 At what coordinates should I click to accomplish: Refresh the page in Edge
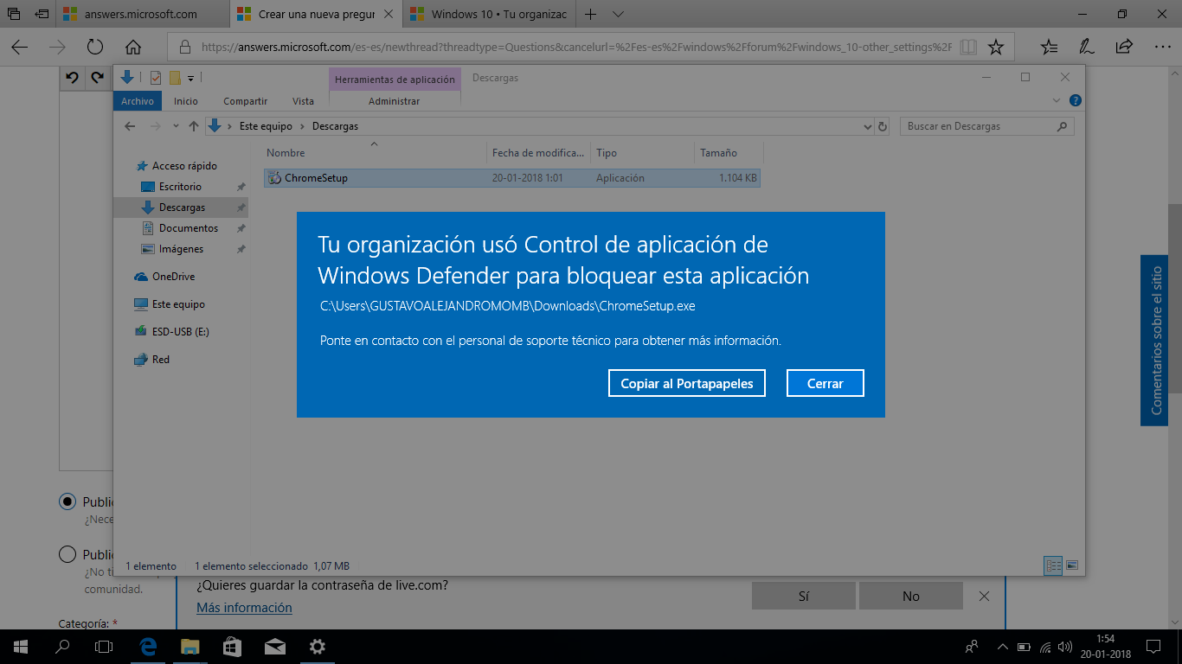click(x=95, y=48)
